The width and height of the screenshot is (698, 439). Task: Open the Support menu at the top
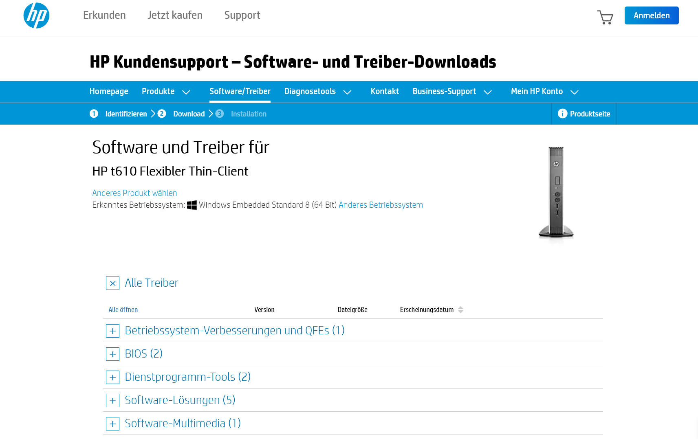pos(242,15)
